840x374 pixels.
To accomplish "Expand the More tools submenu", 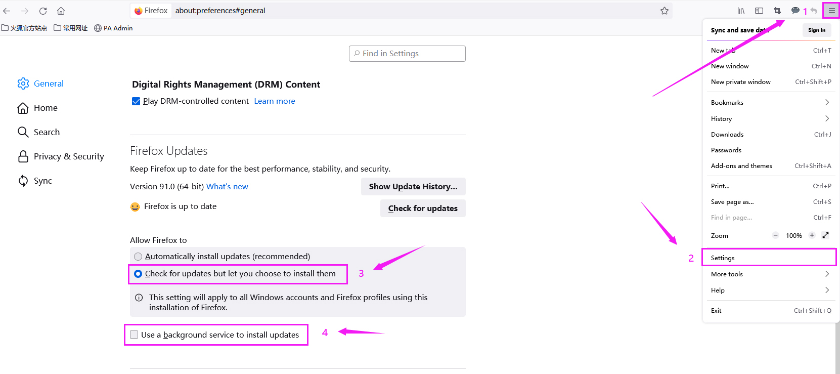I will pos(771,274).
